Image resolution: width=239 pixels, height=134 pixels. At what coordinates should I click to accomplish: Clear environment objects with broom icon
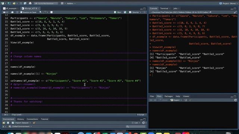pyautogui.click(x=34, y=123)
